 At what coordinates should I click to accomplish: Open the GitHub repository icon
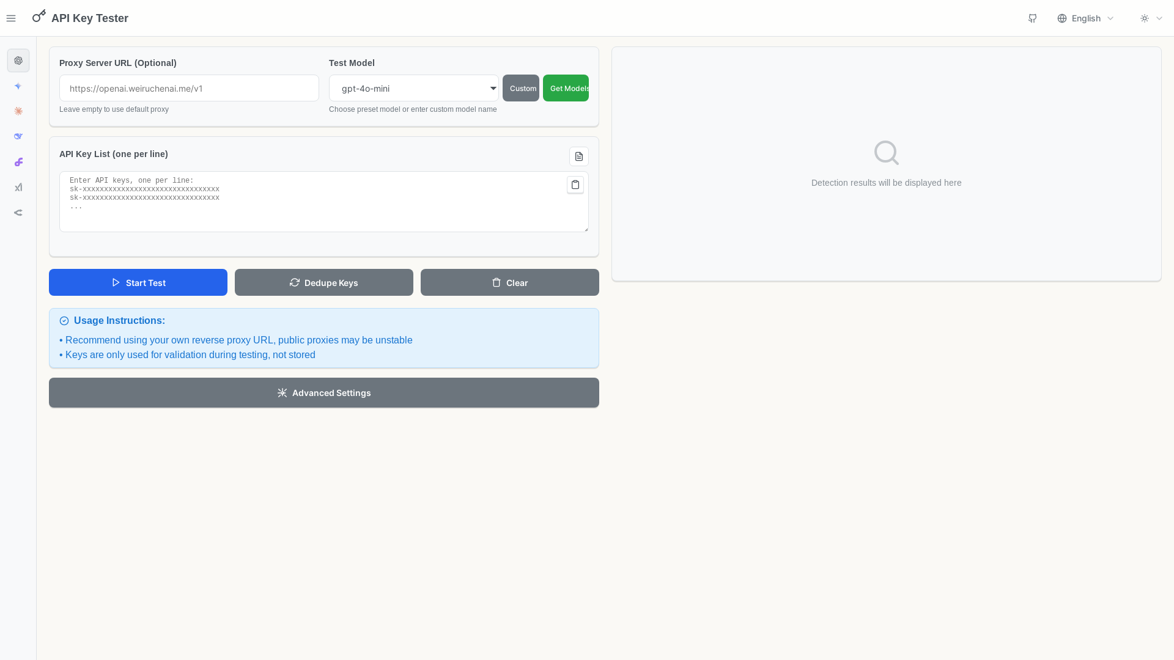click(1033, 18)
